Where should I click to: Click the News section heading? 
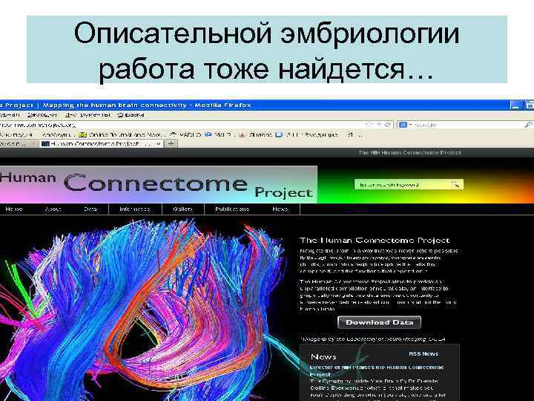[x=323, y=356]
